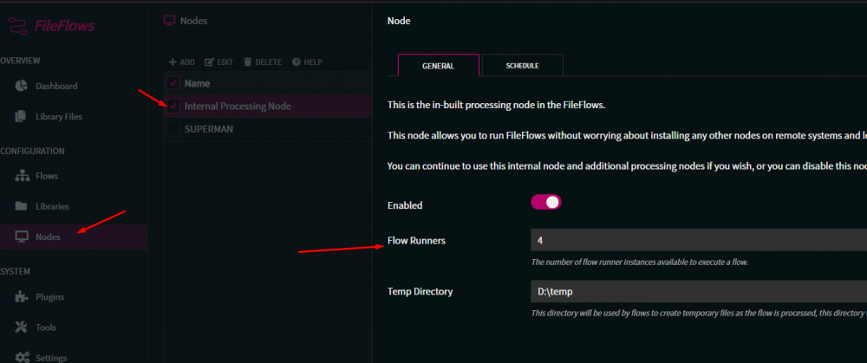Viewport: 867px width, 363px height.
Task: Click the Flows sitemap icon
Action: pyautogui.click(x=22, y=176)
